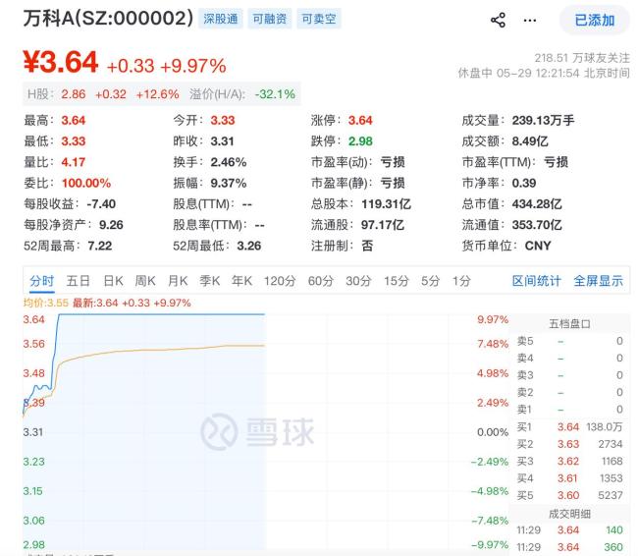This screenshot has height=556, width=638.
Task: Click the 卖1 order row
Action: click(x=569, y=410)
